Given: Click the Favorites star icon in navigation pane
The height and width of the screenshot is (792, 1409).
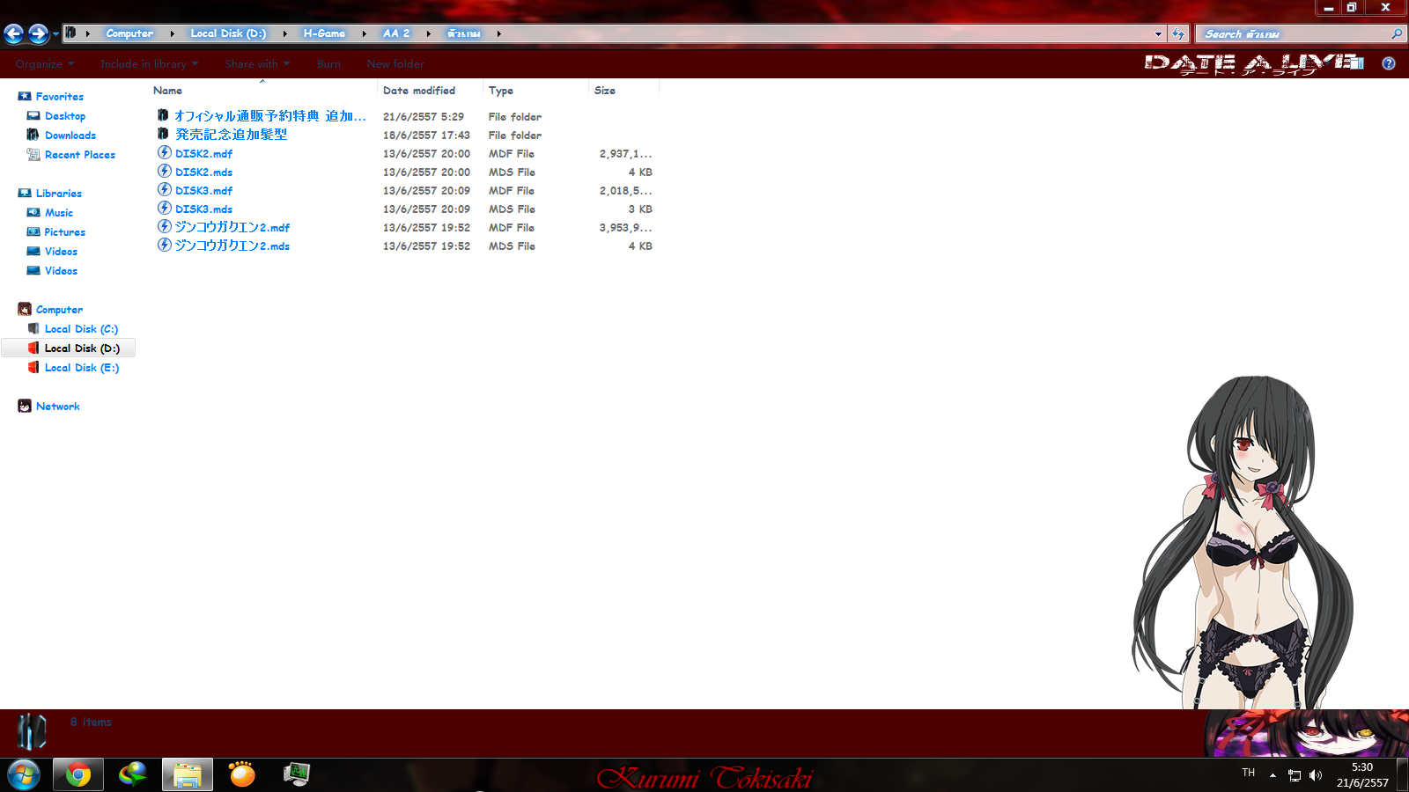Looking at the screenshot, I should (25, 96).
